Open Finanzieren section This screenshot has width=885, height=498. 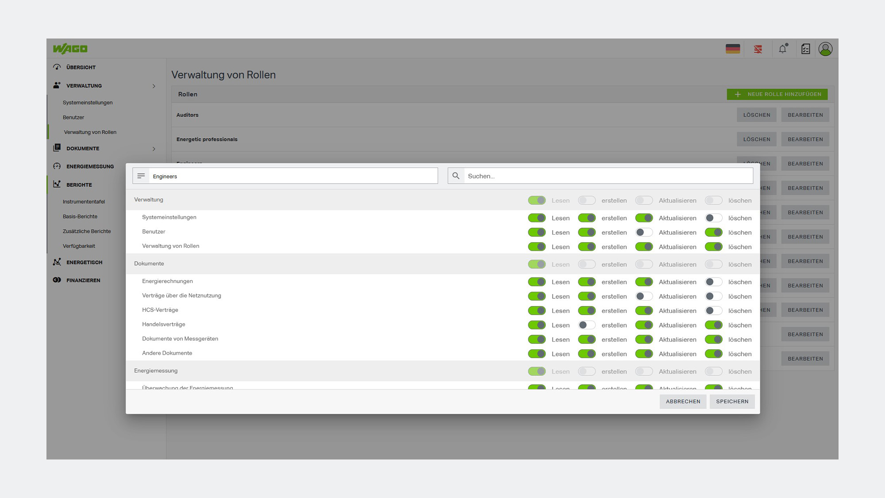click(x=83, y=280)
